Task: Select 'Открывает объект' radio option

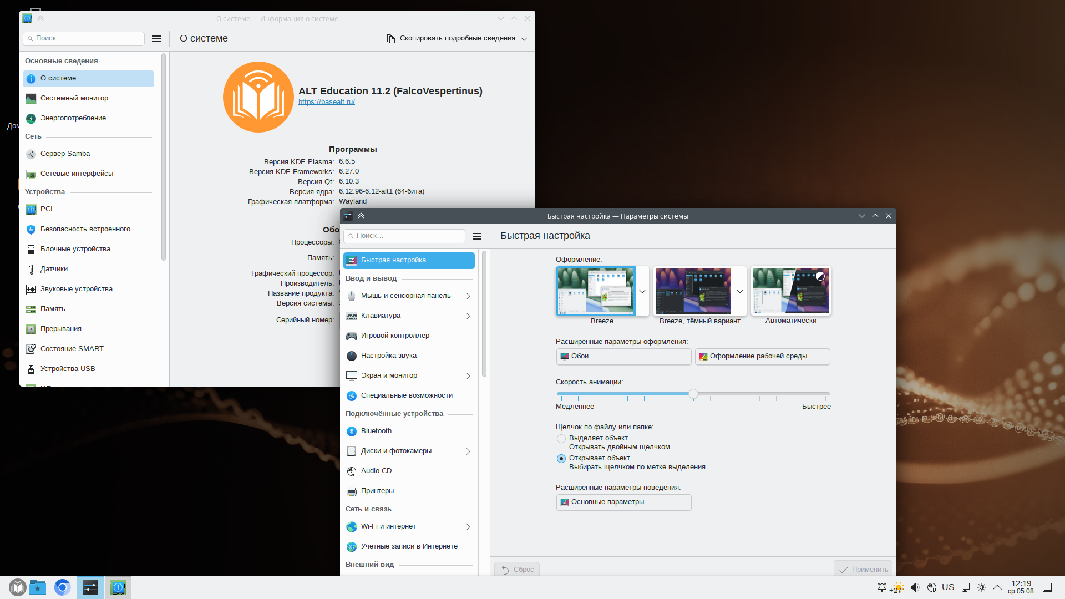Action: tap(561, 459)
